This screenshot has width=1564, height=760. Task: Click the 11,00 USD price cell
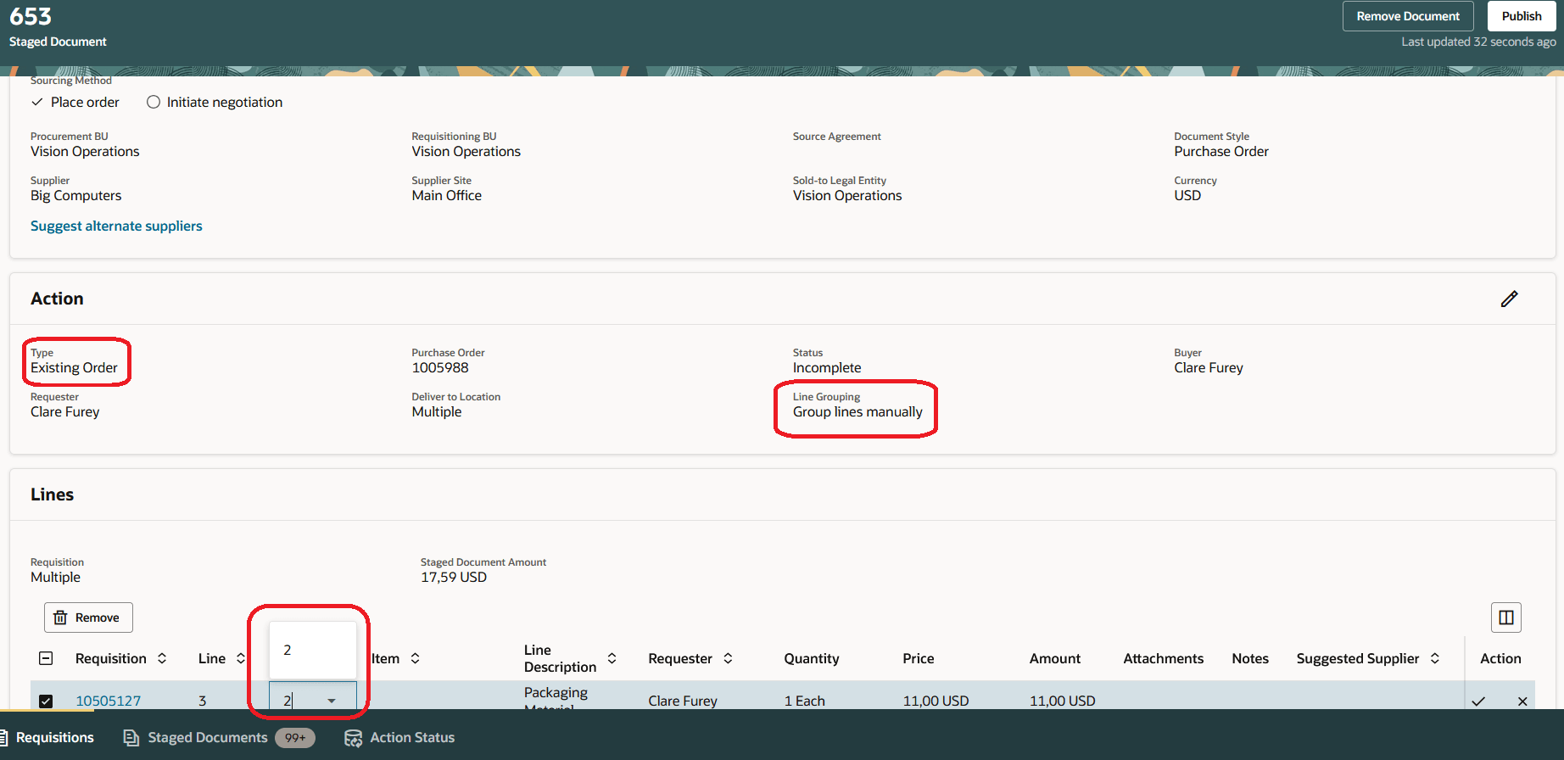pyautogui.click(x=936, y=701)
